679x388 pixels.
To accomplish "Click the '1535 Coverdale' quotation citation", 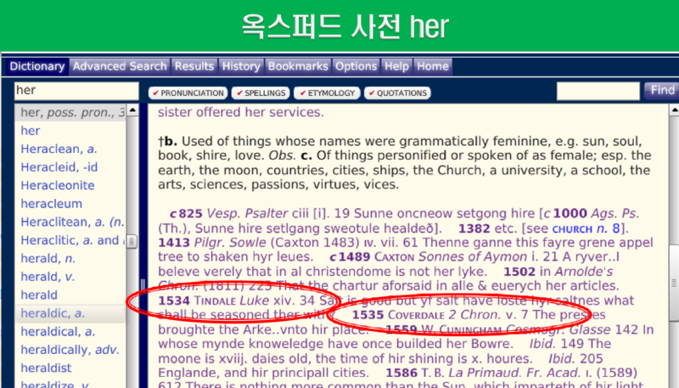I will (x=398, y=315).
